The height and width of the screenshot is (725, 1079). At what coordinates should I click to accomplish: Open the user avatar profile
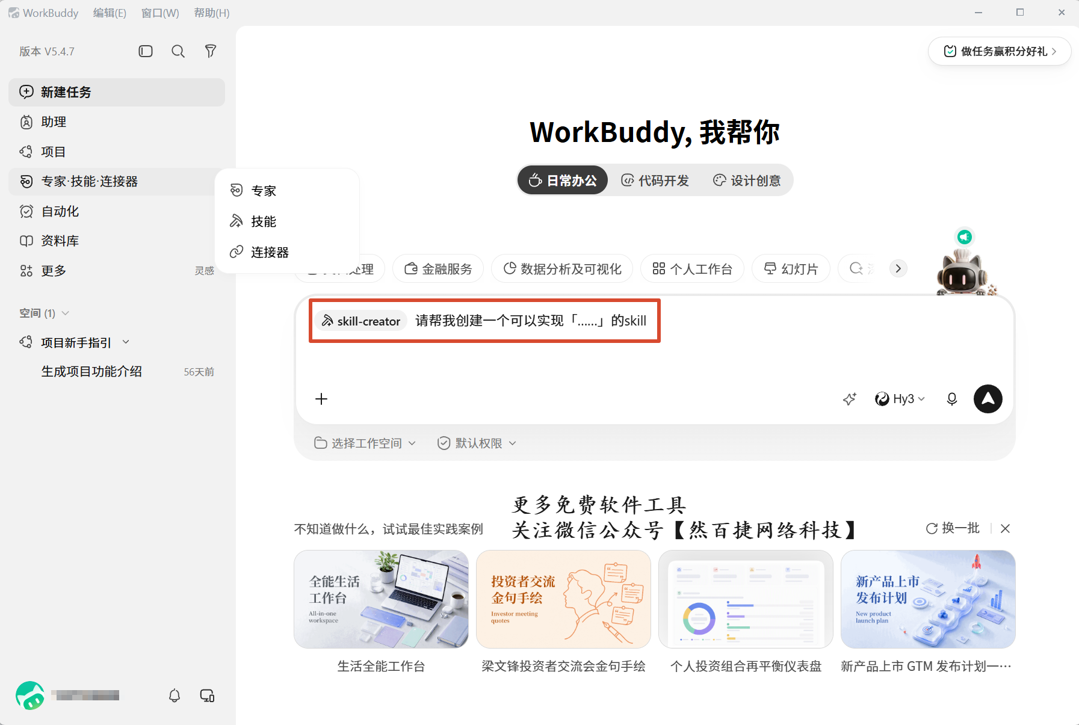30,696
